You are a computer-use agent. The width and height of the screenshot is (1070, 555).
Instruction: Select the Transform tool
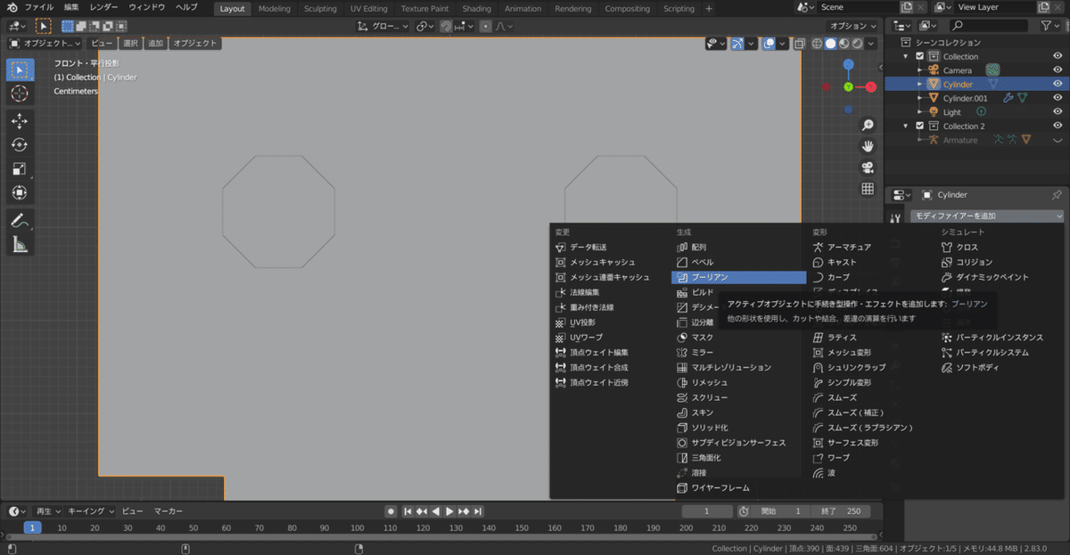click(20, 193)
